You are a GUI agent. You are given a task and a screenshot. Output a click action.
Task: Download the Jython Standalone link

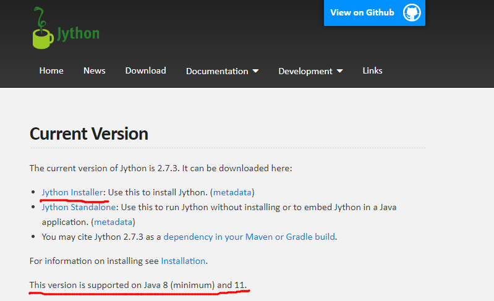(x=79, y=207)
